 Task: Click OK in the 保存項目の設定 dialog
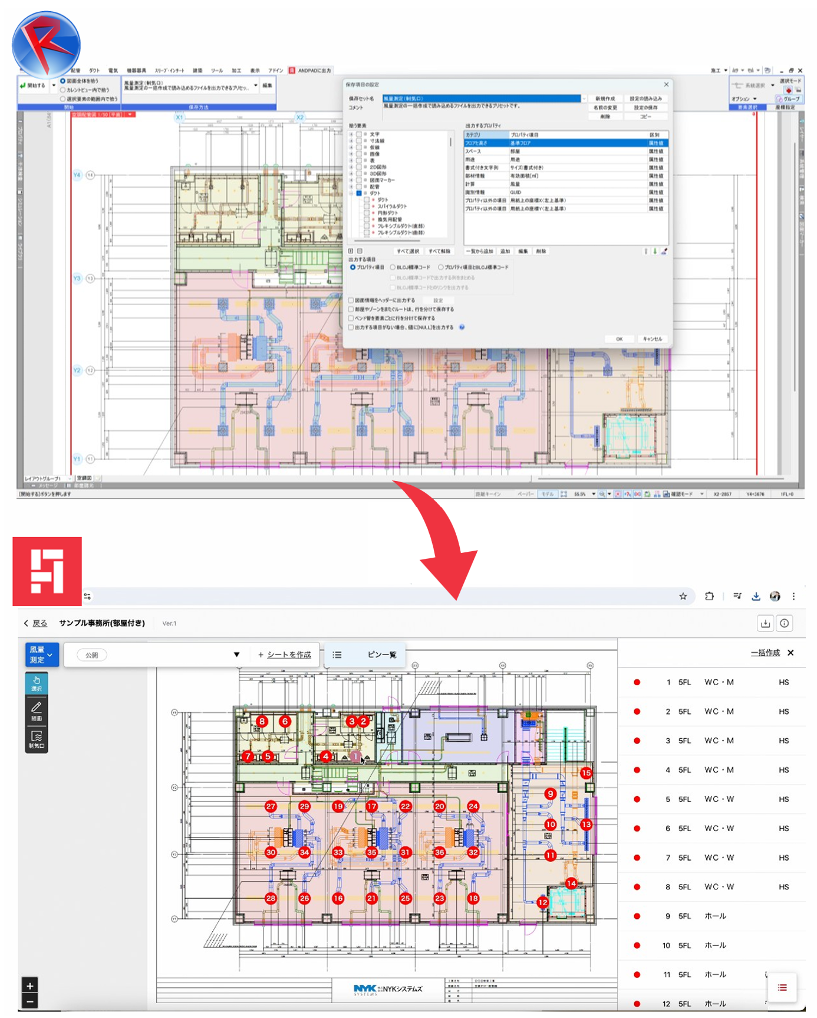click(619, 339)
